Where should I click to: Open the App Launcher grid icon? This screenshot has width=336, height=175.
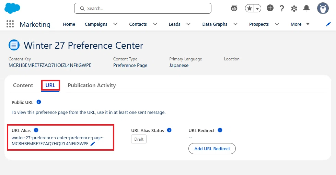pyautogui.click(x=10, y=24)
